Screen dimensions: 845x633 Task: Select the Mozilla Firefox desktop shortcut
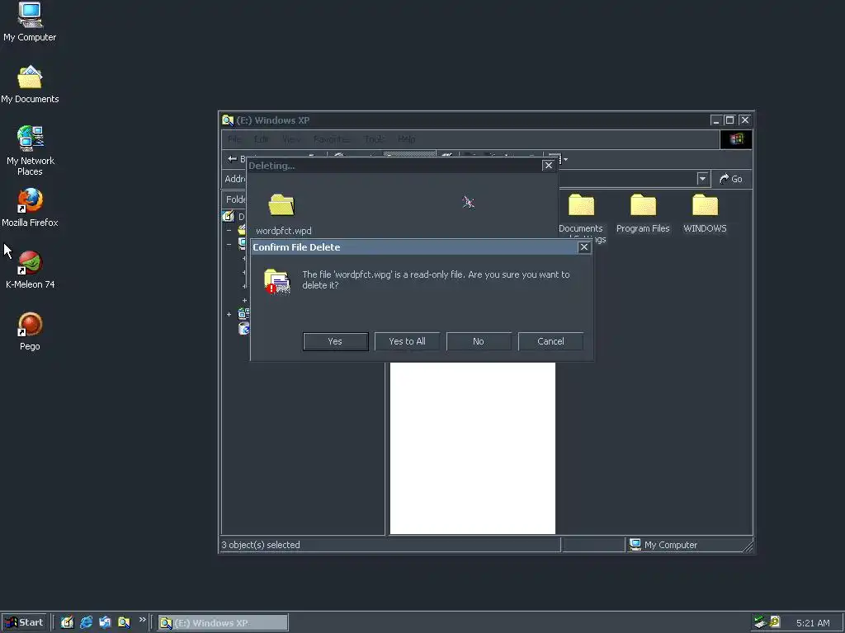point(30,208)
